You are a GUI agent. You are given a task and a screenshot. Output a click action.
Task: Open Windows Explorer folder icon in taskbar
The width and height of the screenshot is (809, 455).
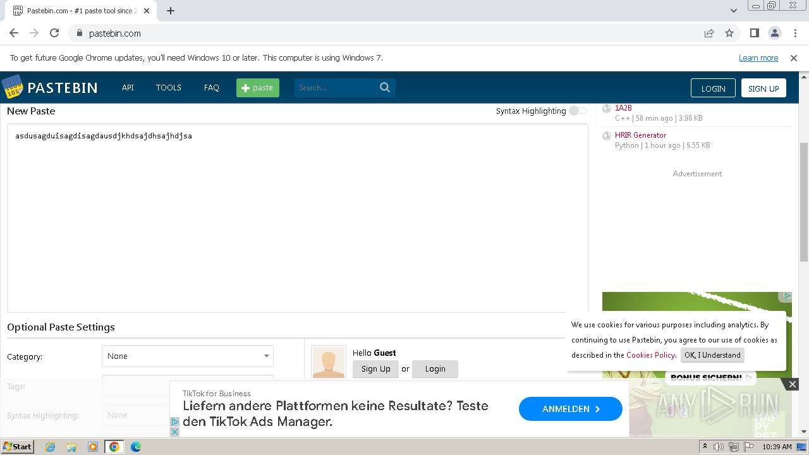click(71, 447)
